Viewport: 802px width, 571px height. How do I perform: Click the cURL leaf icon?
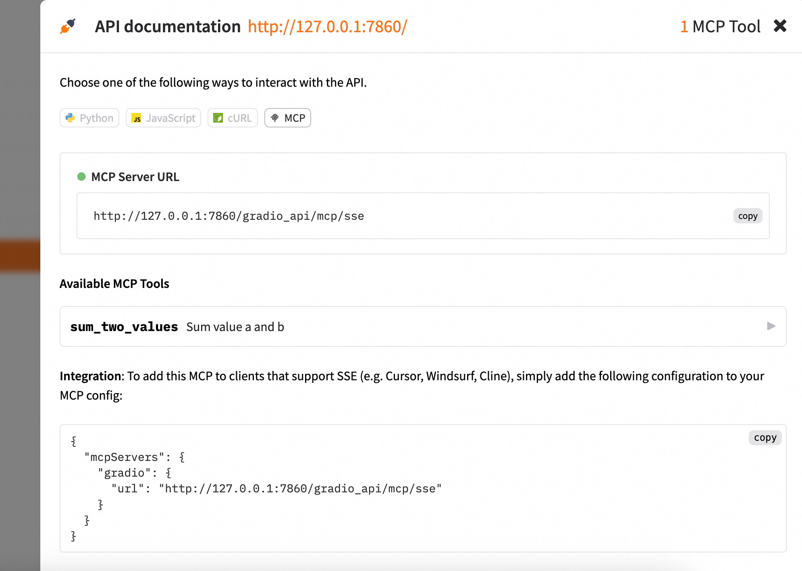pyautogui.click(x=218, y=118)
